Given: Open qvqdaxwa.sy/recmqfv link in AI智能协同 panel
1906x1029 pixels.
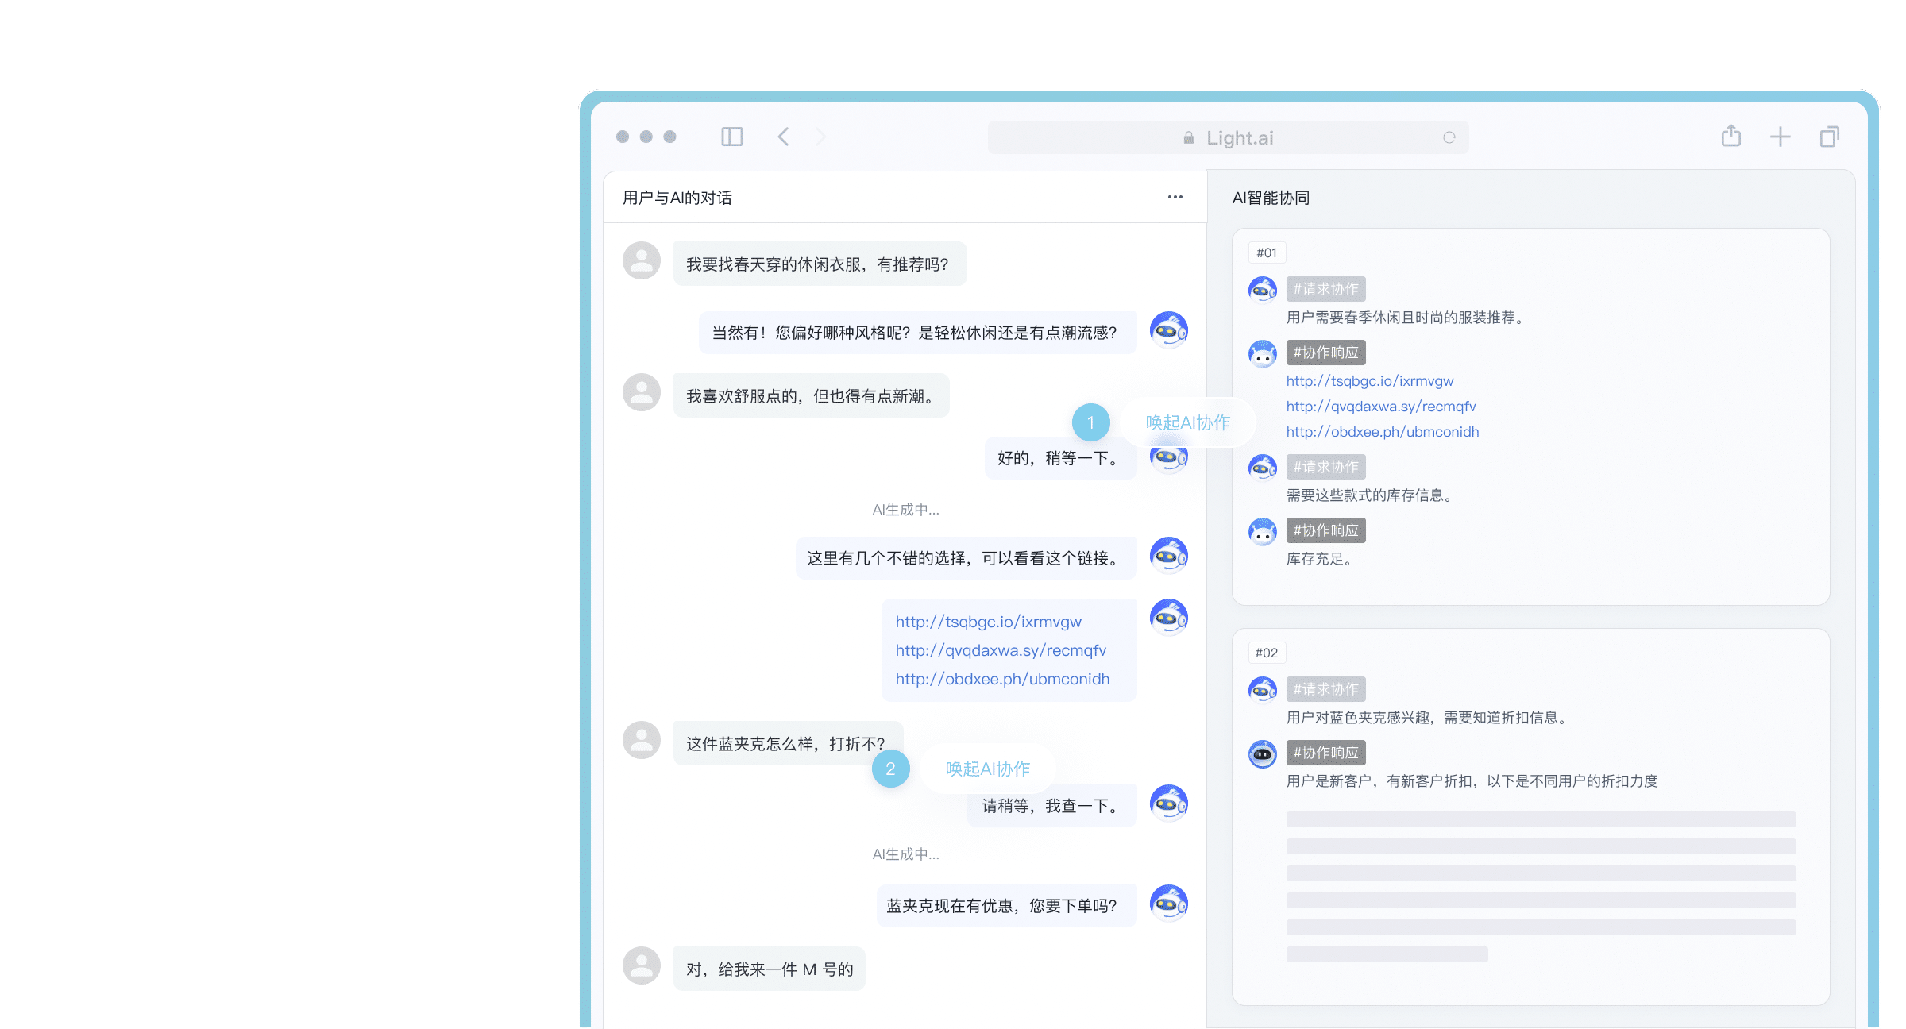Looking at the screenshot, I should [1381, 407].
